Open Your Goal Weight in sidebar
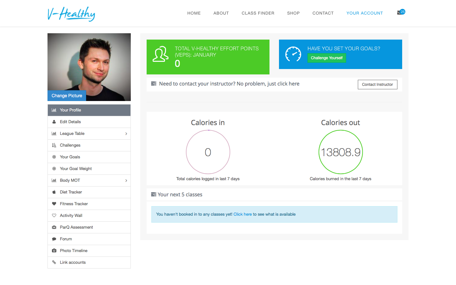 tap(89, 169)
